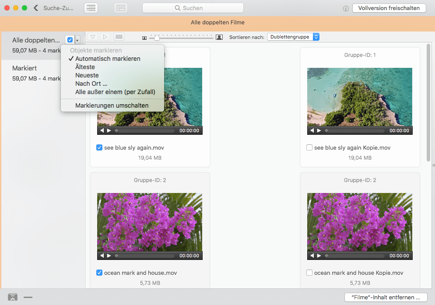
Task: Click the save icon in the bottom bar
Action: pyautogui.click(x=12, y=297)
